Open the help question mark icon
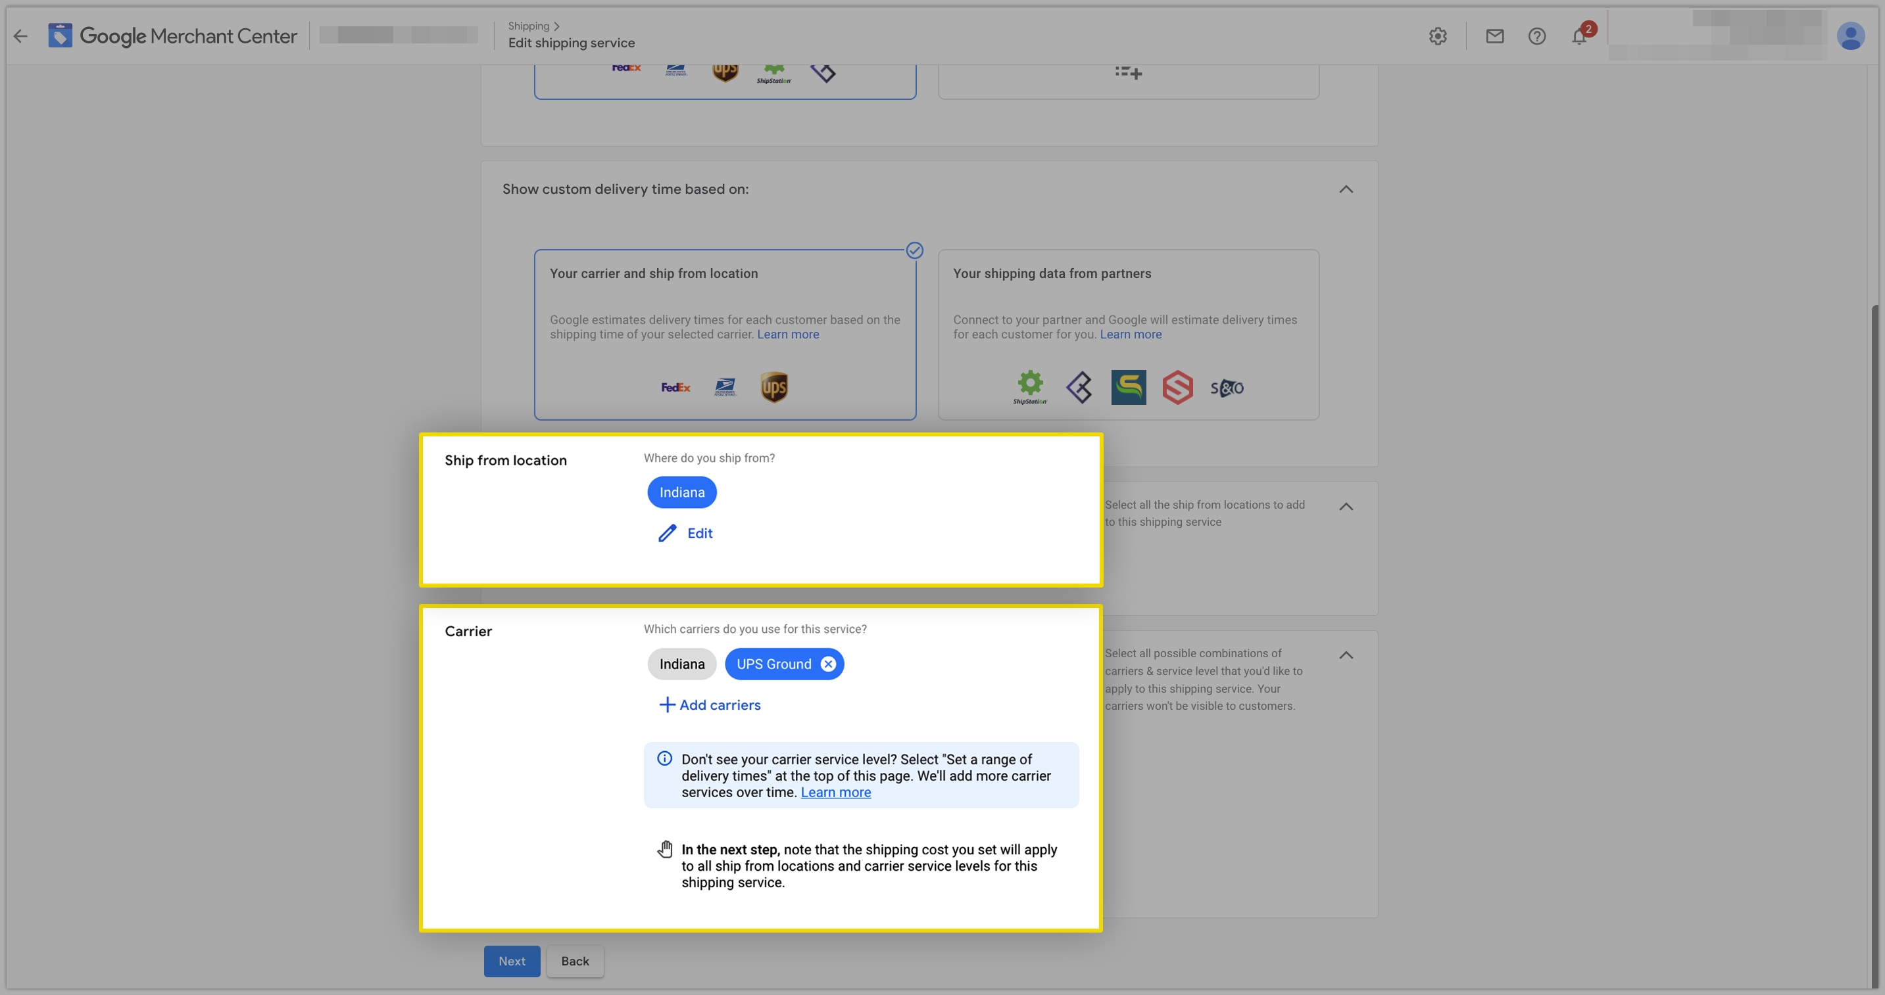 coord(1536,36)
